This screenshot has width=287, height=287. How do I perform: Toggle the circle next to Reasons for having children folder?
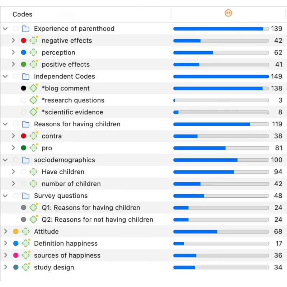[15, 124]
